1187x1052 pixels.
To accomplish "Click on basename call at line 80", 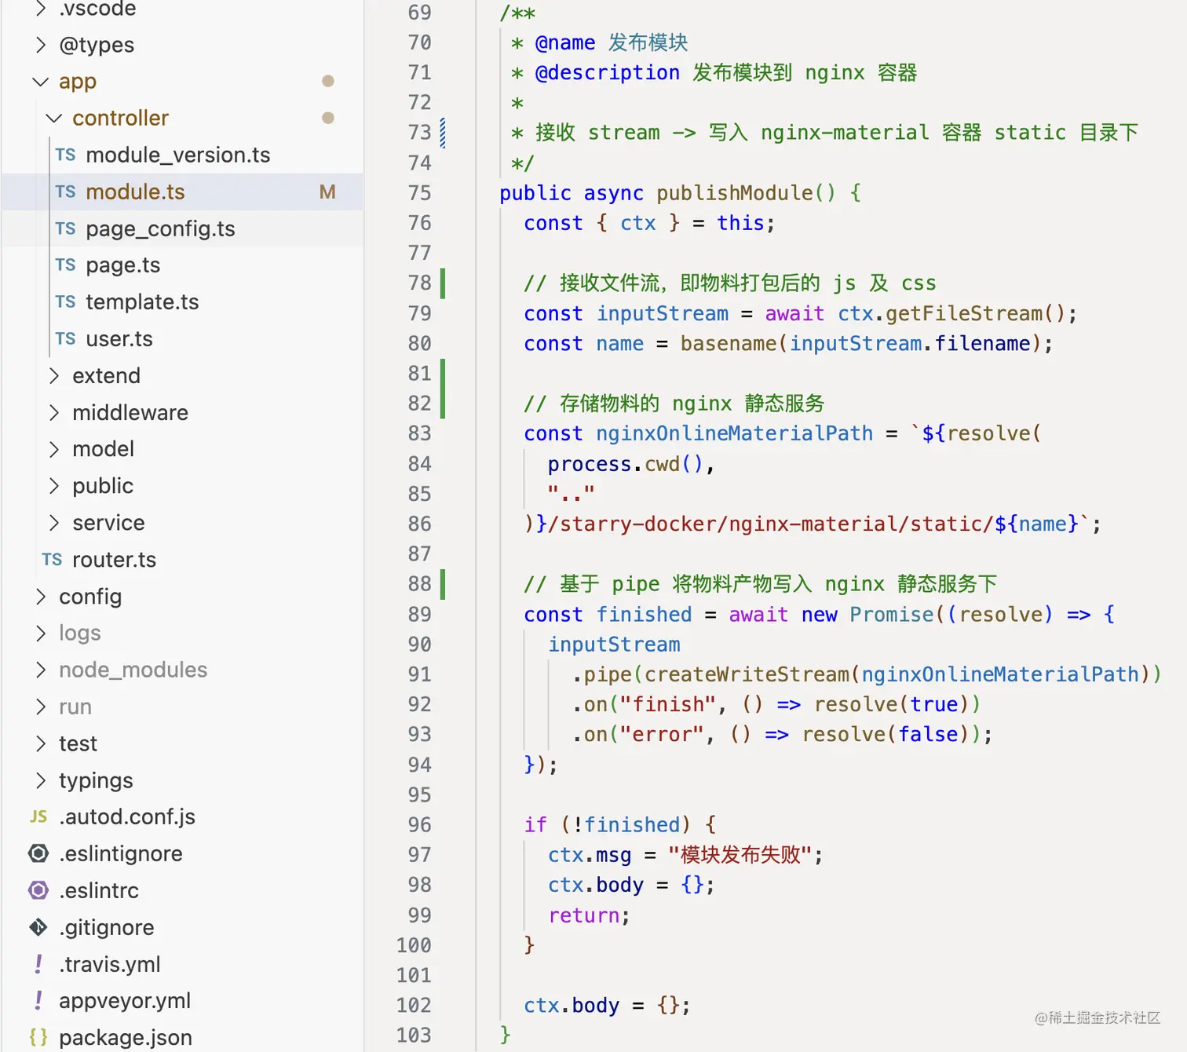I will click(x=729, y=344).
